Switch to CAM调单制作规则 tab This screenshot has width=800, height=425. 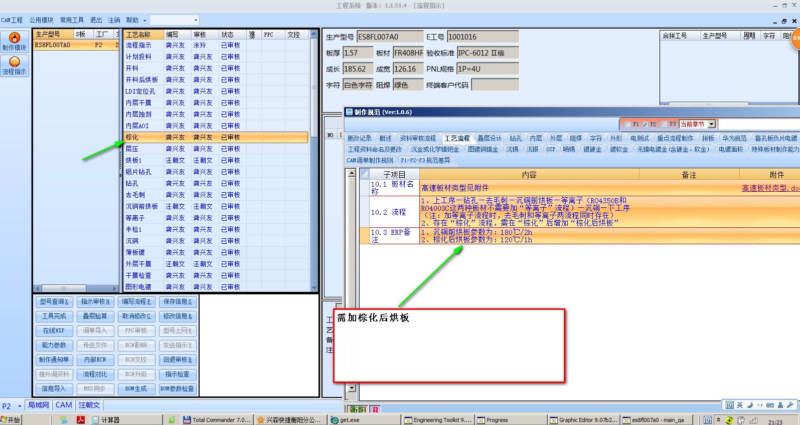370,160
